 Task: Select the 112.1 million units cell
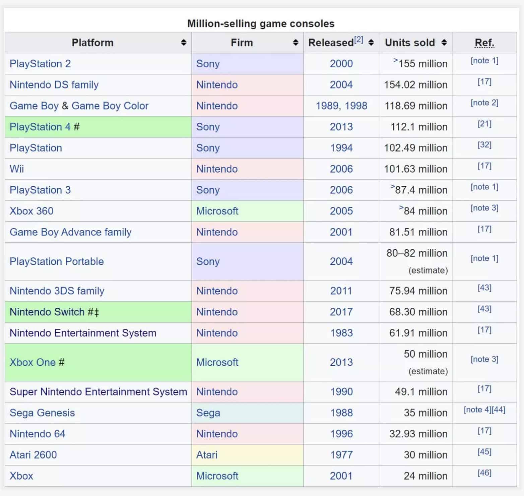tap(415, 127)
